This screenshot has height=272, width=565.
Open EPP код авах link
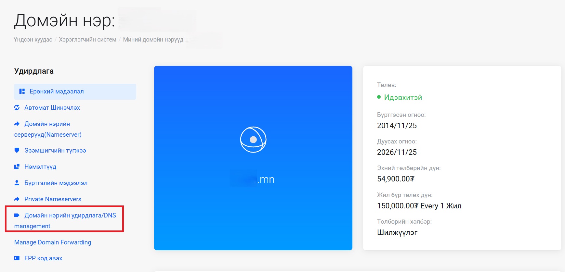pos(43,258)
